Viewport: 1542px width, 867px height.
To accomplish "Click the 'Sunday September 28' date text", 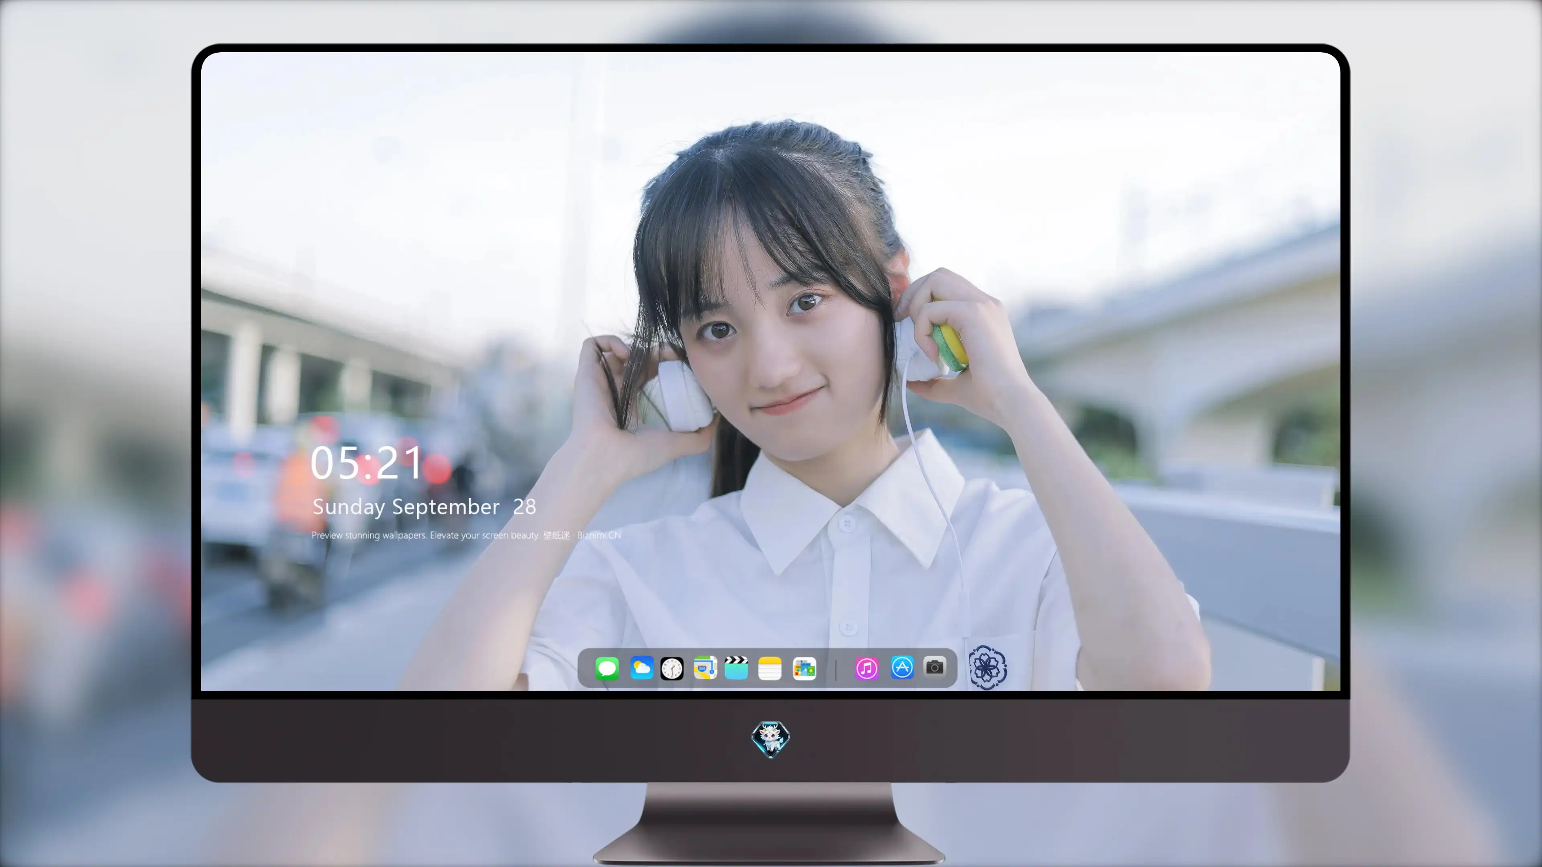I will pos(424,507).
